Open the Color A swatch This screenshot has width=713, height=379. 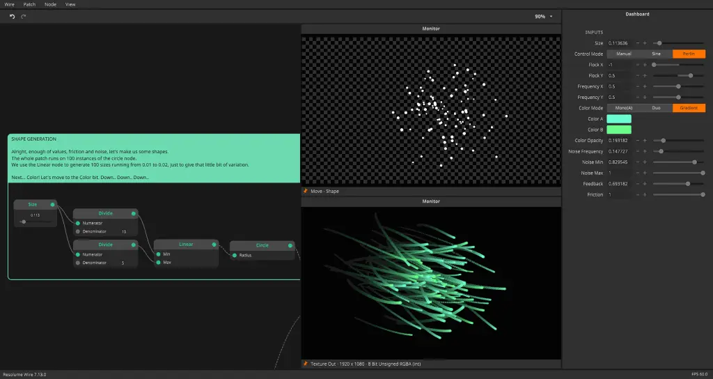pyautogui.click(x=619, y=119)
